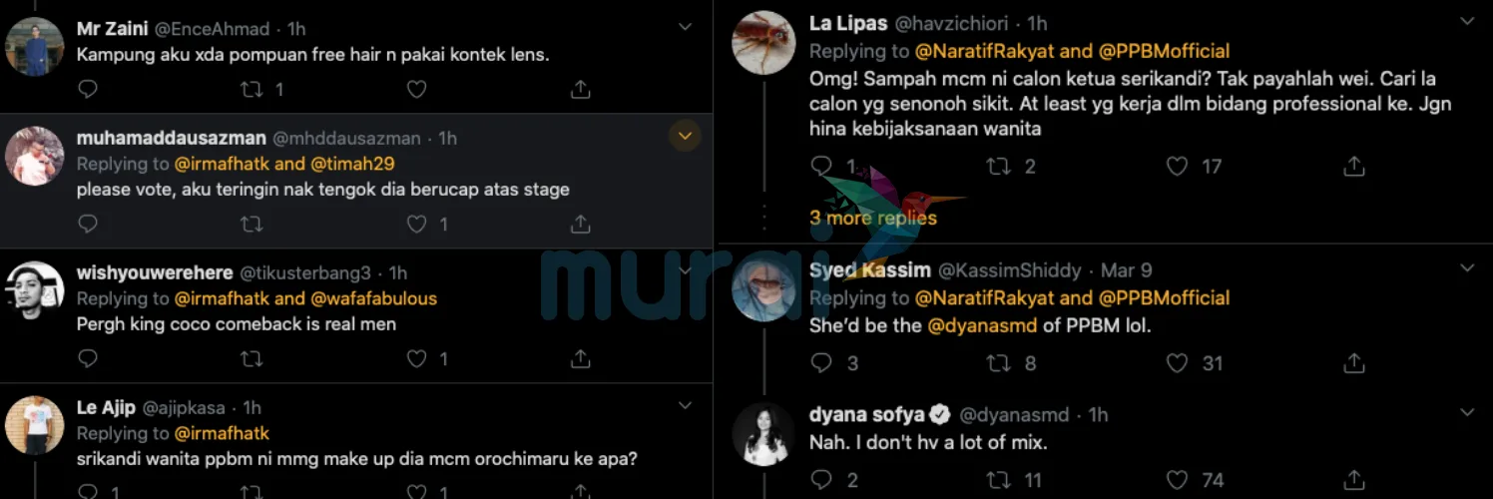Open @PPBMofficial mention in La Lipas's reply

(1165, 51)
